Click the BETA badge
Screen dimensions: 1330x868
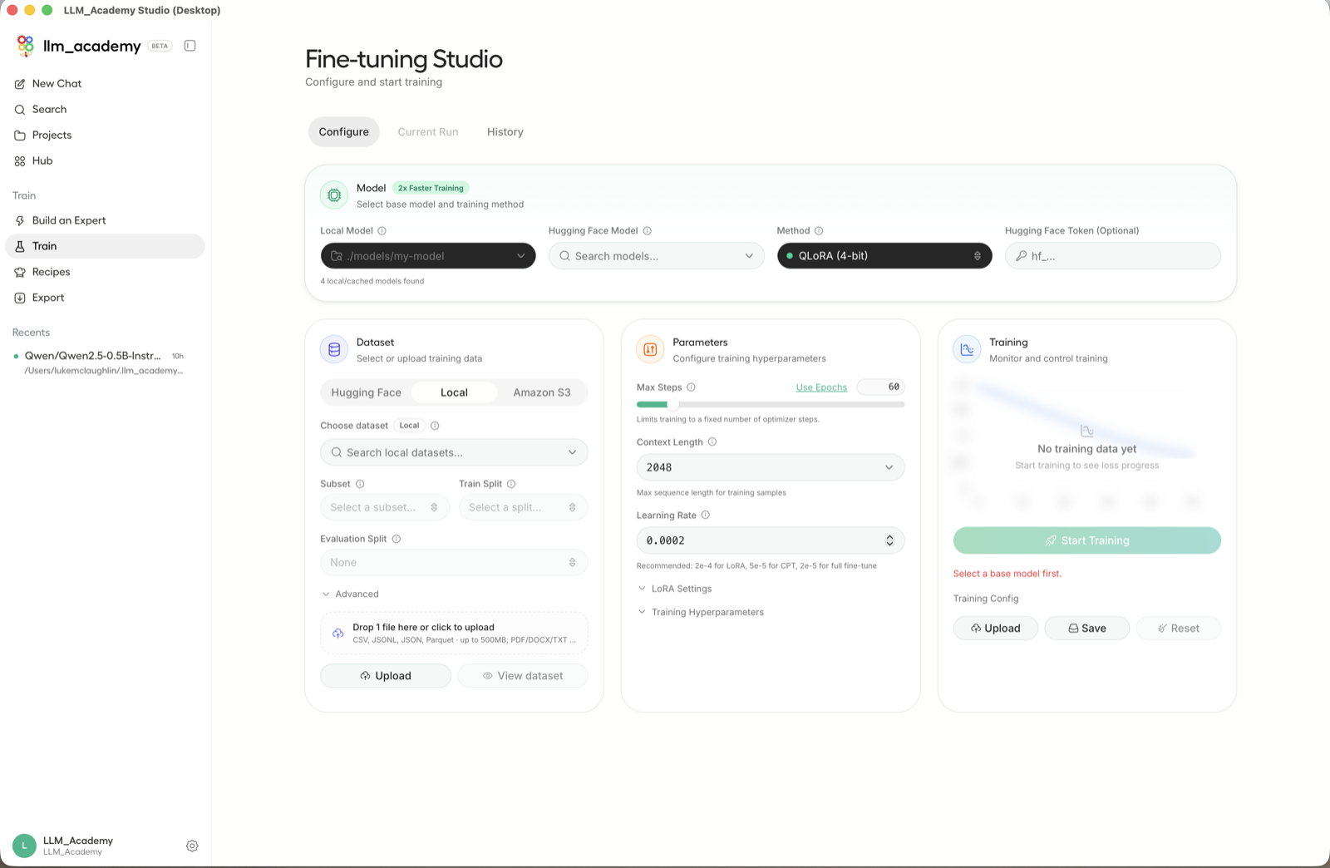(160, 46)
